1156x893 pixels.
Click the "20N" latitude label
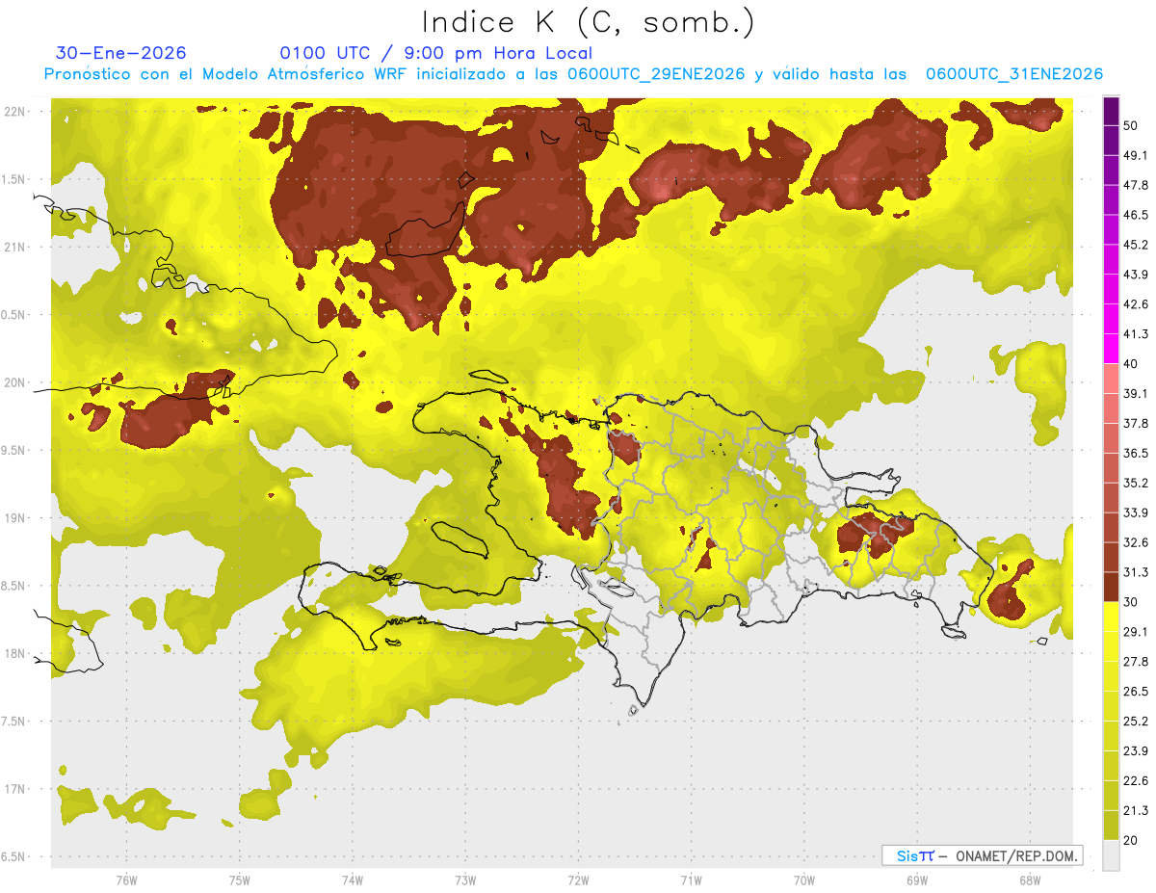(14, 382)
